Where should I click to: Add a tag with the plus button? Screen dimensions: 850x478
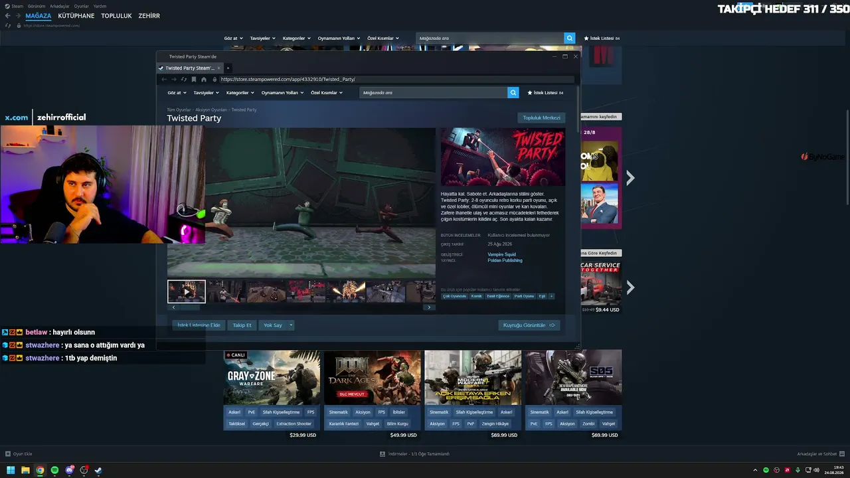tap(551, 296)
